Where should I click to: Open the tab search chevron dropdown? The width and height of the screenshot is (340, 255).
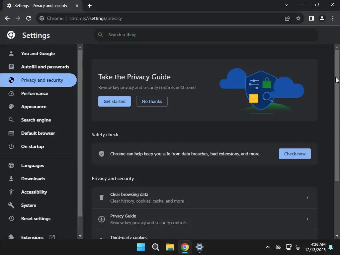click(x=287, y=5)
